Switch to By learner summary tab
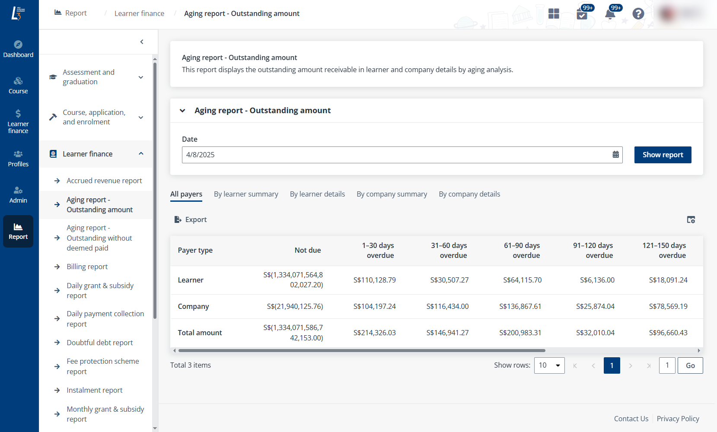This screenshot has width=717, height=432. [x=246, y=194]
